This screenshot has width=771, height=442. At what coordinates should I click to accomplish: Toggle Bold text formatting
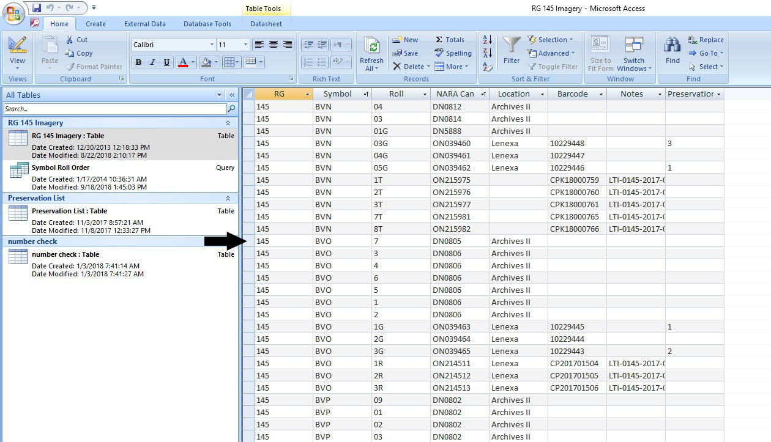[138, 62]
